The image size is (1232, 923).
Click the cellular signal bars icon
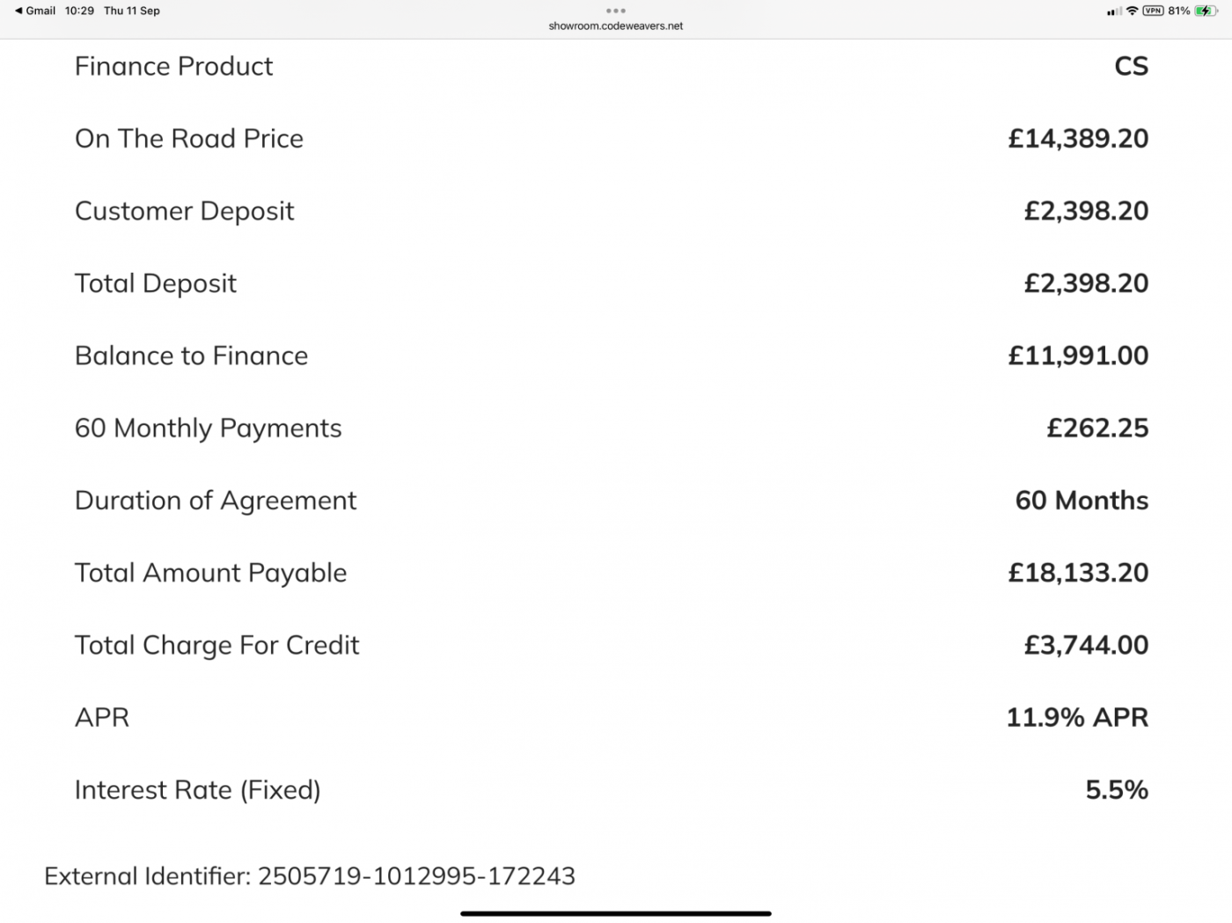tap(1114, 11)
